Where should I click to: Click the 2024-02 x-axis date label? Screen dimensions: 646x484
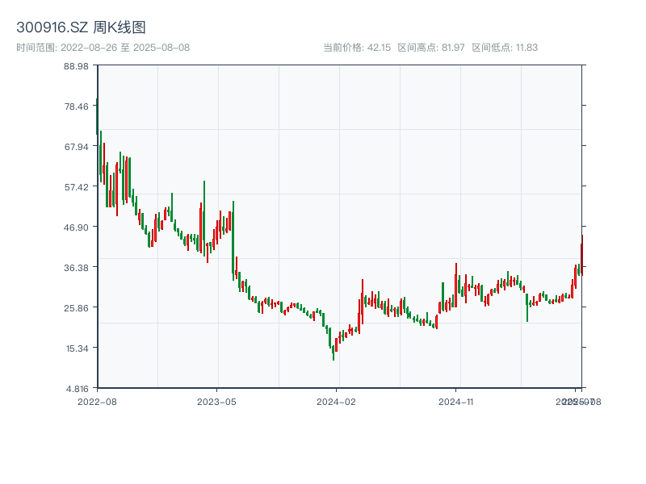click(337, 401)
